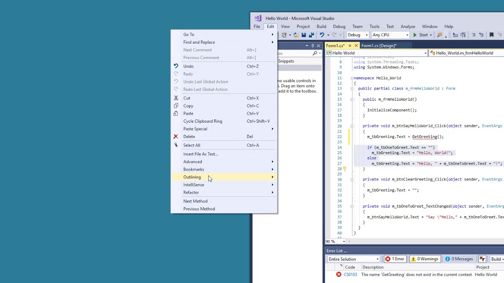504x283 pixels.
Task: Click the Find in Files toolbar icon
Action: 440,35
